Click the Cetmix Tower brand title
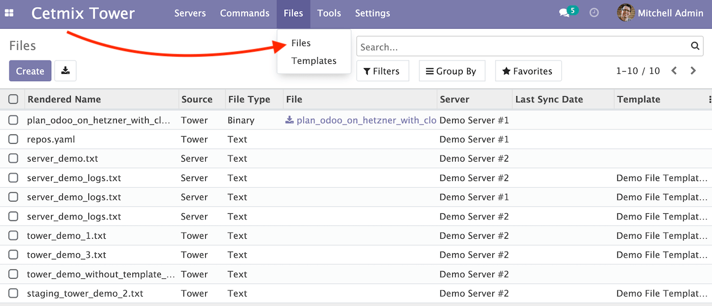The width and height of the screenshot is (712, 306). click(x=83, y=13)
